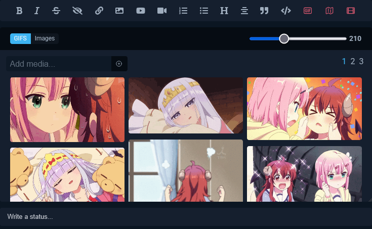The image size is (372, 229).
Task: Center align text
Action: click(244, 11)
